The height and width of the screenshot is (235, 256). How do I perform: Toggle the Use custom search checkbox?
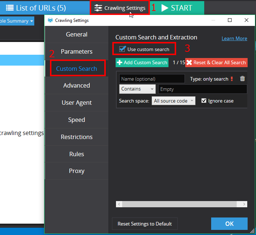click(122, 49)
